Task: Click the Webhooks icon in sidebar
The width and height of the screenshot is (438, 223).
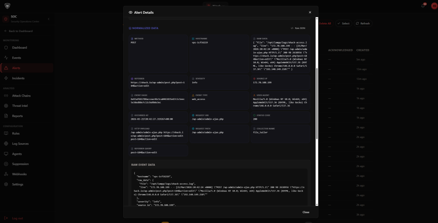Action: click(6, 174)
